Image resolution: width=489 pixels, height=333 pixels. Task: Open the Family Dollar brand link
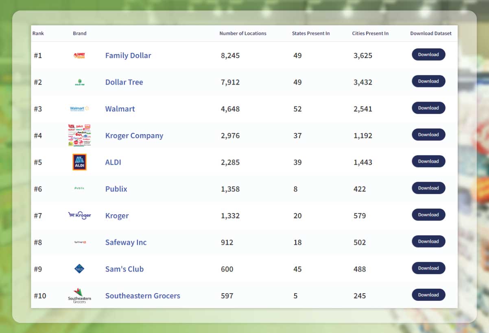click(128, 55)
